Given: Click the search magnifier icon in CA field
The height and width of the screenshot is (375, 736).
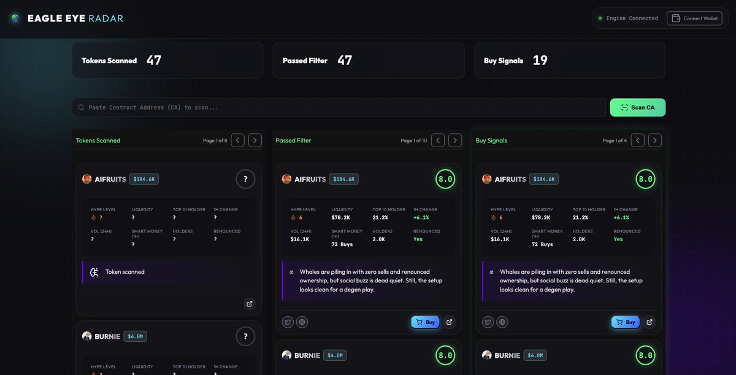Looking at the screenshot, I should tap(81, 107).
